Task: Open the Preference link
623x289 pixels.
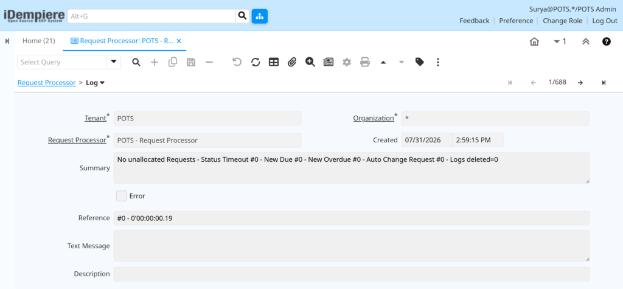Action: (x=516, y=21)
